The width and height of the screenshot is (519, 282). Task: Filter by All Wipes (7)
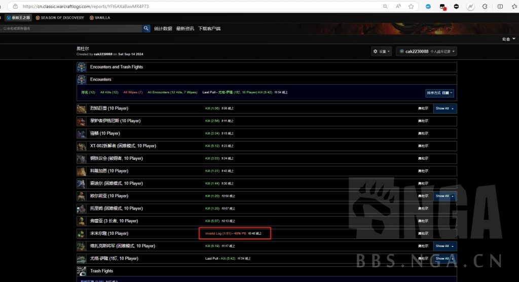[133, 92]
